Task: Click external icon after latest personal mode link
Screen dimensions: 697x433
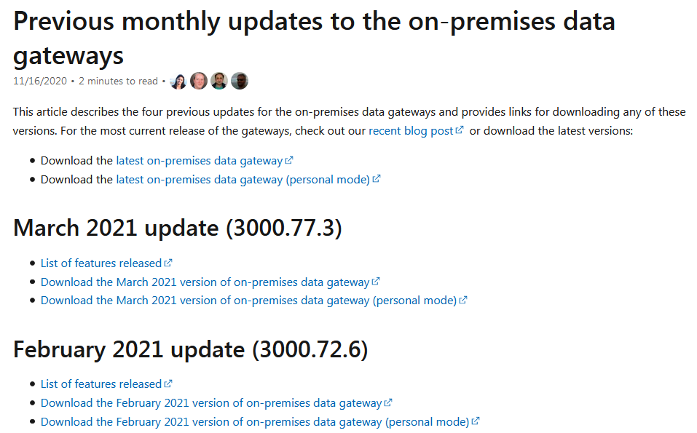Action: pos(377,179)
